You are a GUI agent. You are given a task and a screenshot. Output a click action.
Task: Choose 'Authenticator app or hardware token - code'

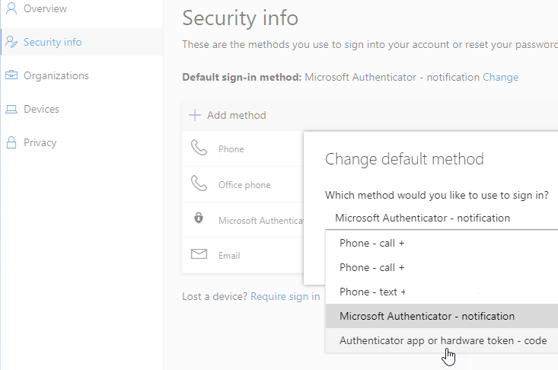(x=443, y=340)
